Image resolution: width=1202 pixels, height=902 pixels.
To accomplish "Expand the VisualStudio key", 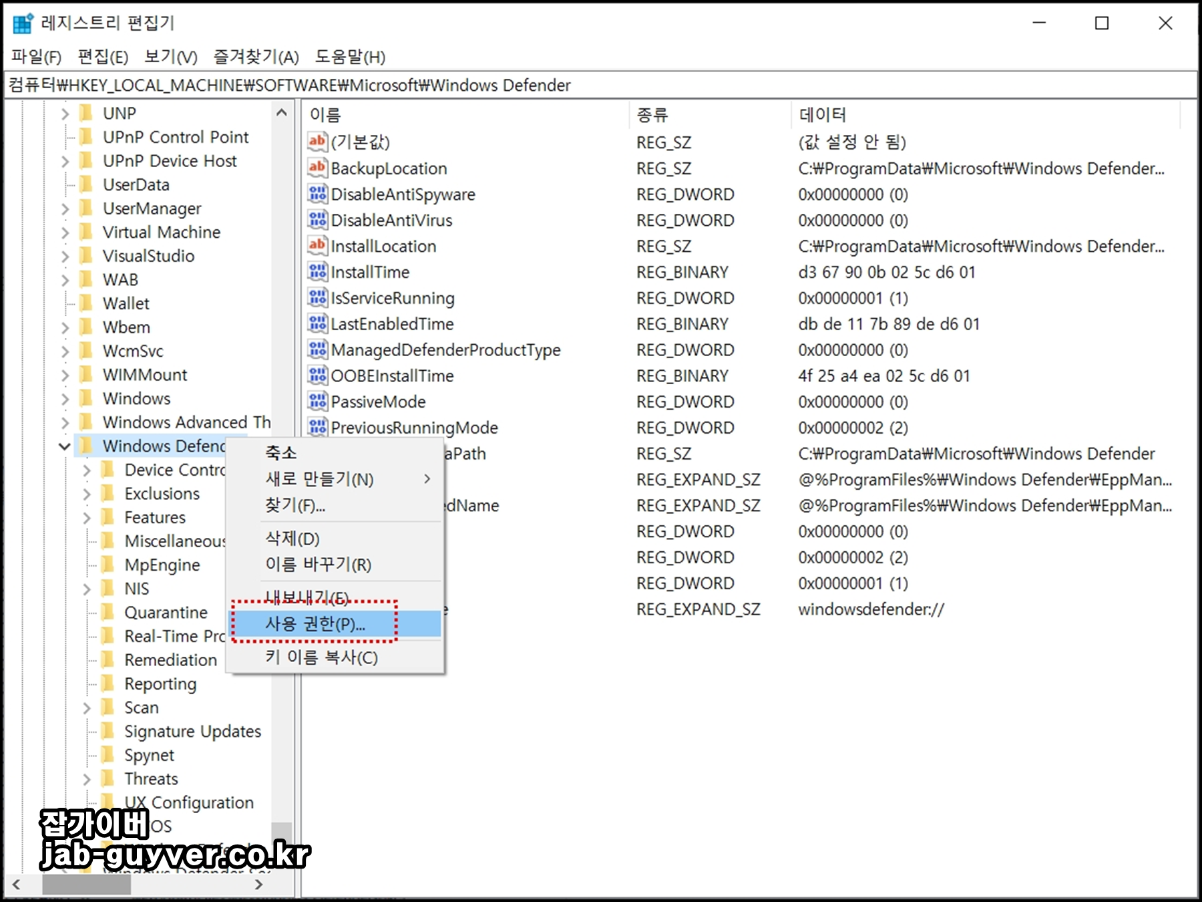I will pyautogui.click(x=65, y=256).
